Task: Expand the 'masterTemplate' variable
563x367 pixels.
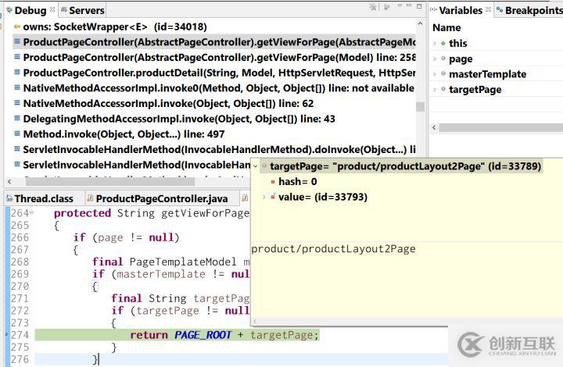Action: (435, 74)
